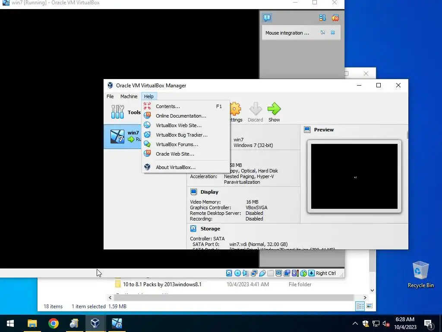Click the 'VBoxSVGA' graphics controller value
The image size is (442, 332).
coord(256,207)
